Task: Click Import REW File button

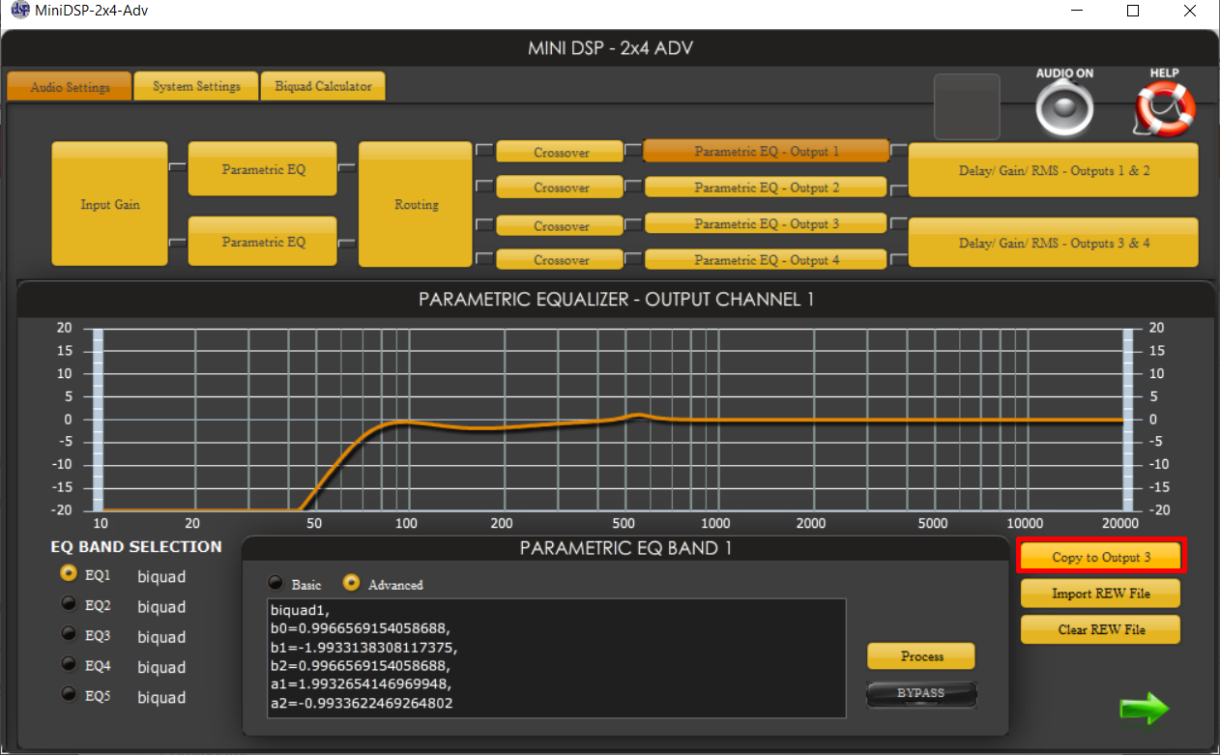Action: (1101, 594)
